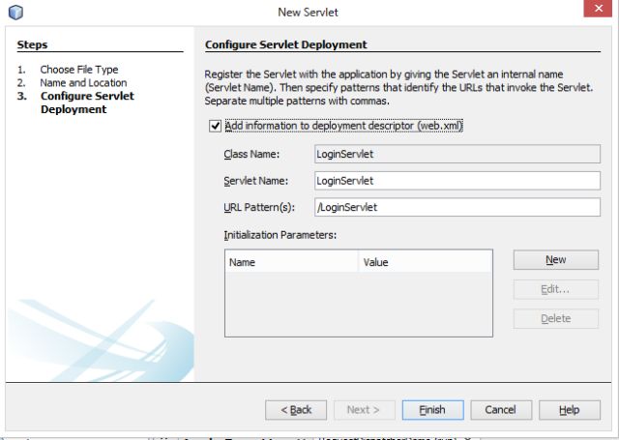Click the Class Name text field
Image resolution: width=619 pixels, height=440 pixels.
click(x=457, y=154)
